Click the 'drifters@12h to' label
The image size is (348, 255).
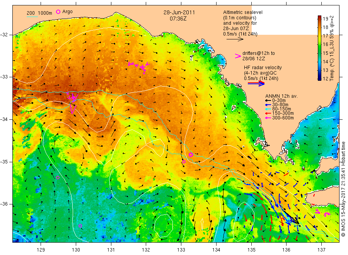coord(259,53)
